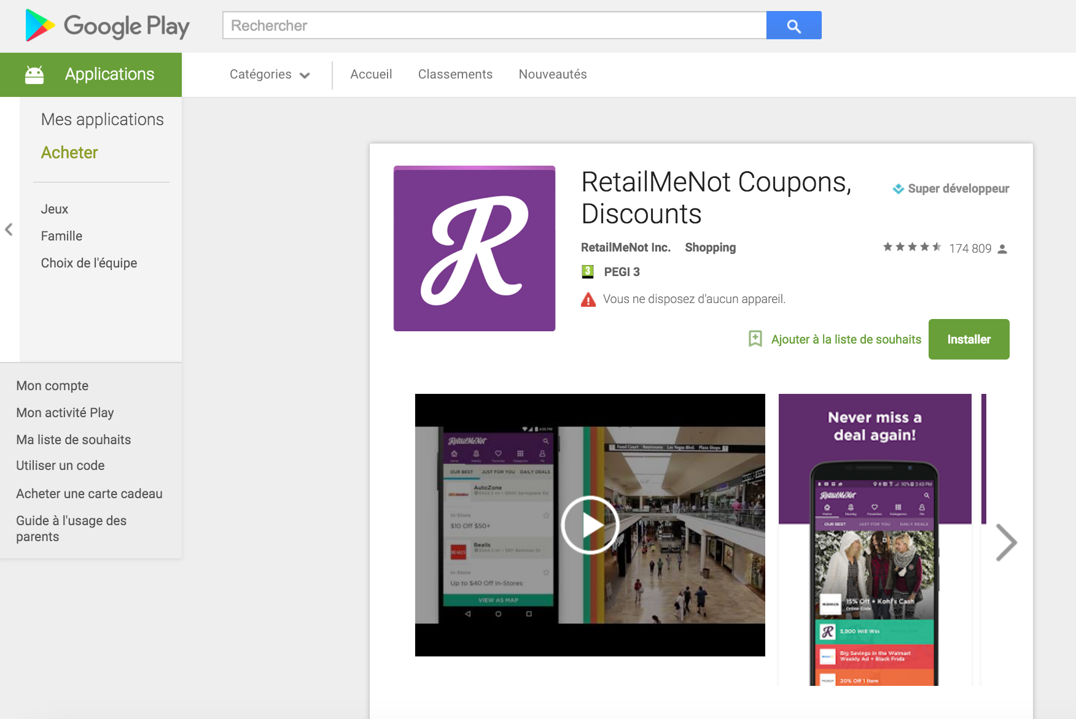Image resolution: width=1076 pixels, height=719 pixels.
Task: Click Ajouter à la liste de souhaits
Action: [846, 339]
